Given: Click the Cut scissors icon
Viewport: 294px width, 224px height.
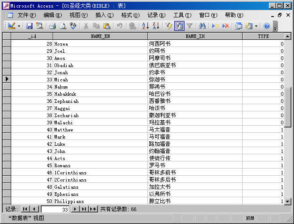Looking at the screenshot, I should click(x=86, y=26).
